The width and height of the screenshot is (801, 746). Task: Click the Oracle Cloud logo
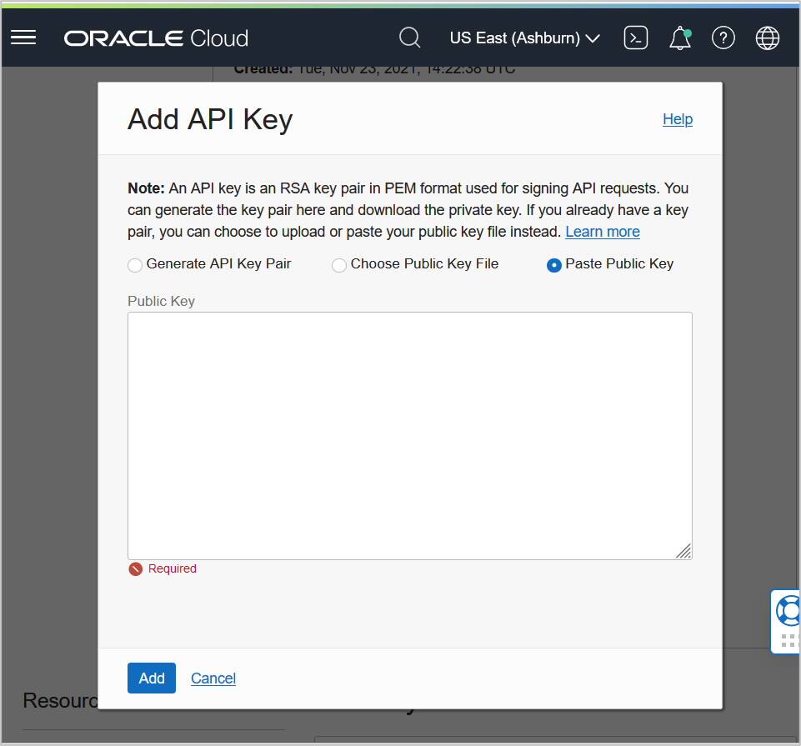(156, 38)
